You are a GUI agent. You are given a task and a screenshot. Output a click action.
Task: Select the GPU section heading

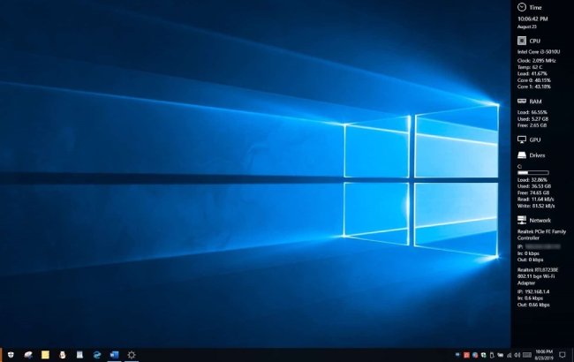(x=535, y=140)
